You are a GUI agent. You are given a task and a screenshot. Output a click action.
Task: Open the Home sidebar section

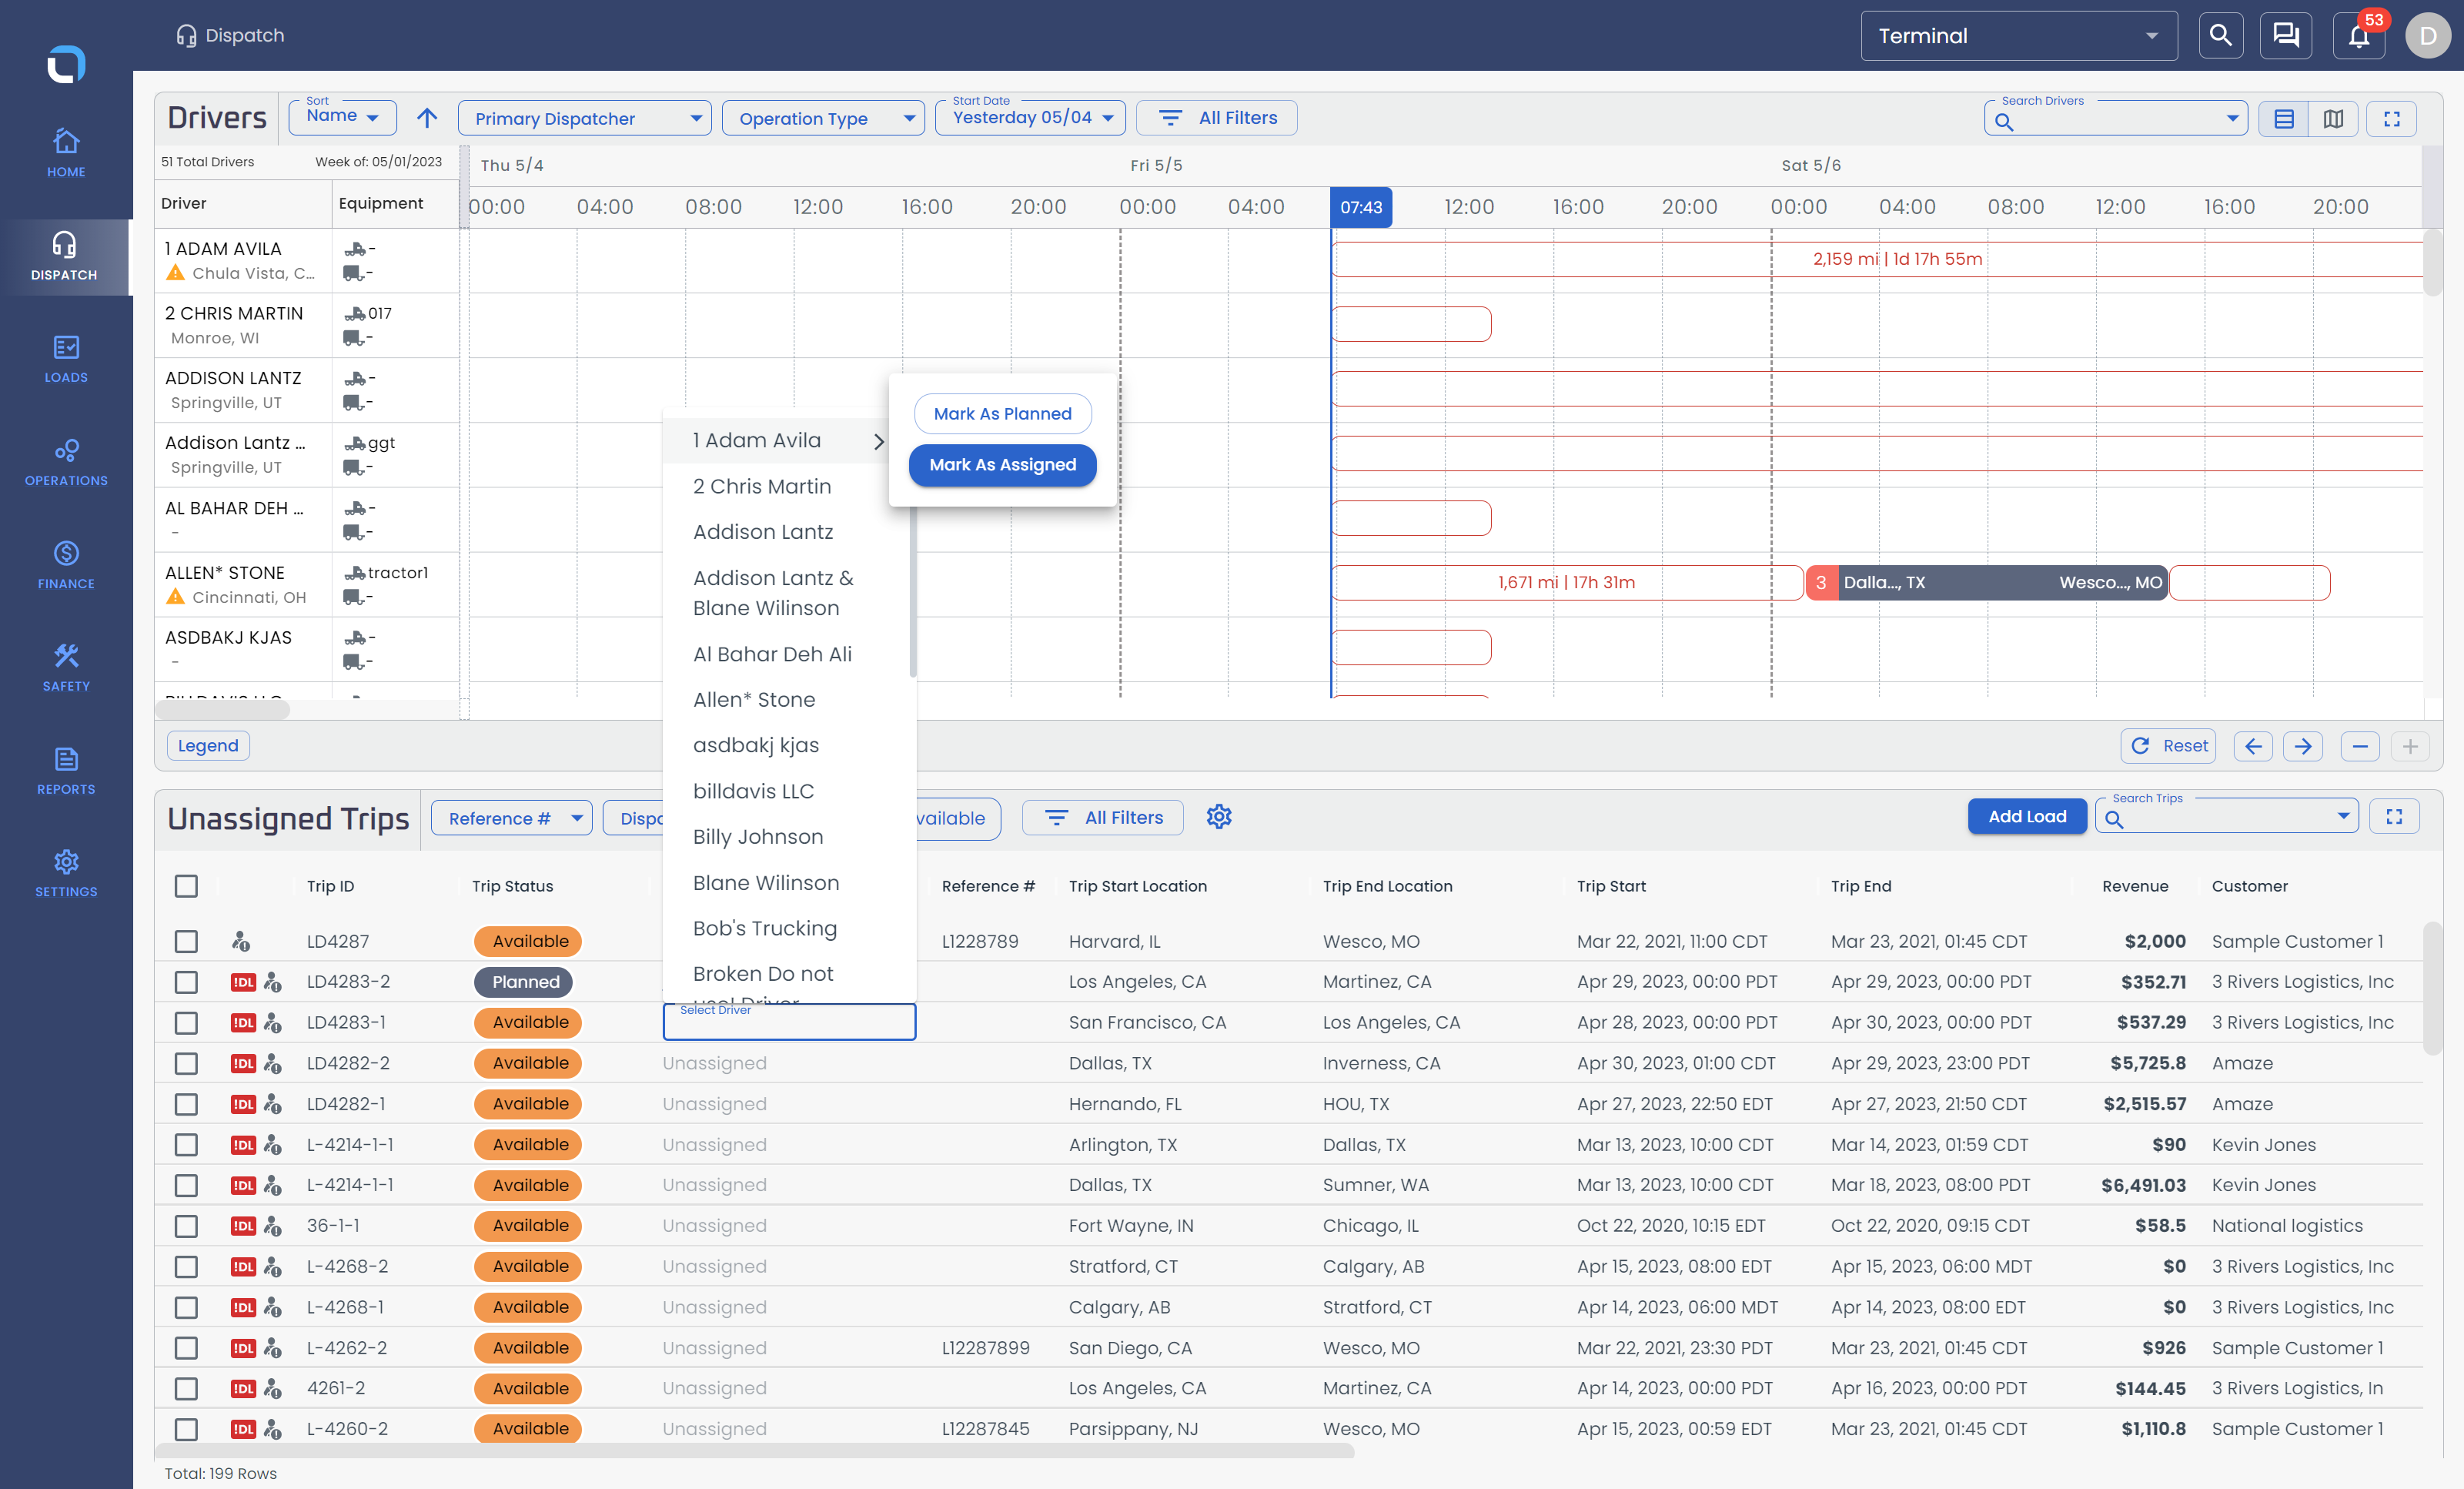click(66, 153)
